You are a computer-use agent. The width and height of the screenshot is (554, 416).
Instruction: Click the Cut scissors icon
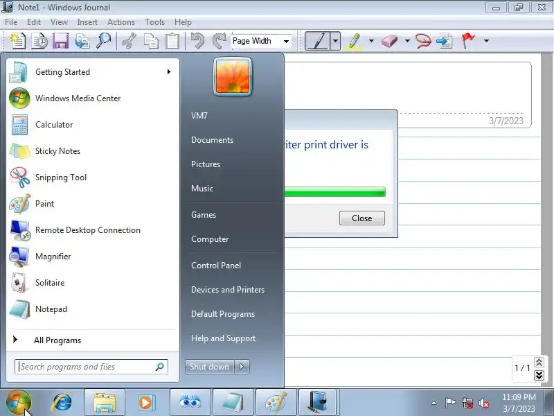click(x=129, y=41)
